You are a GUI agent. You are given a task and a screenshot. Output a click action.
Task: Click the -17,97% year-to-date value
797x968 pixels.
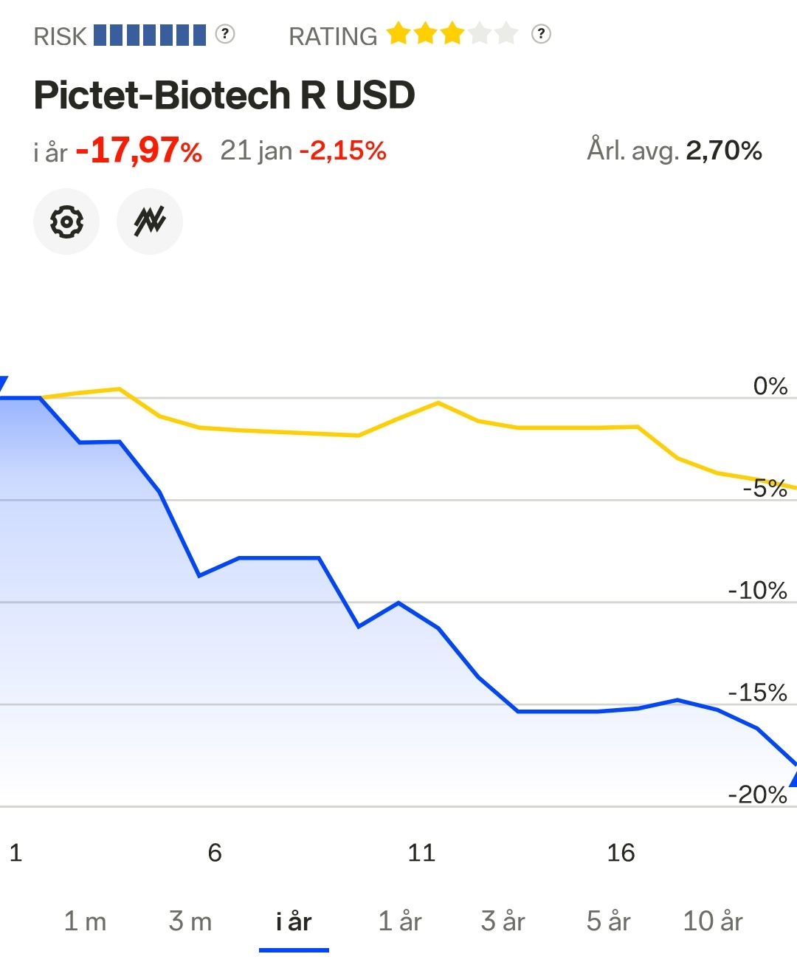click(139, 151)
